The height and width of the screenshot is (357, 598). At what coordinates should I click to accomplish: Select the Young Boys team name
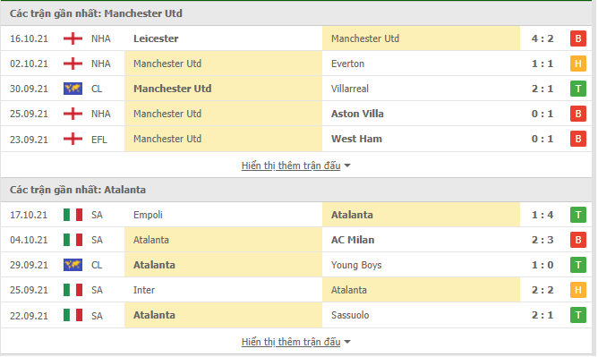click(x=356, y=265)
